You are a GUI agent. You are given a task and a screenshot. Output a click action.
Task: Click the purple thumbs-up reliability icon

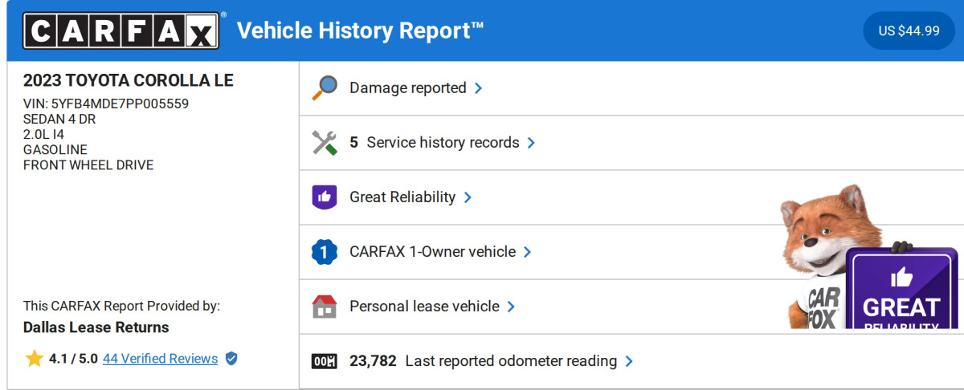pyautogui.click(x=324, y=197)
